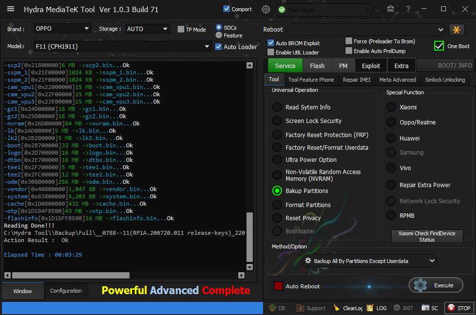Image resolution: width=476 pixels, height=315 pixels.
Task: Uncheck Auto BROM Exploit
Action: [x=271, y=43]
